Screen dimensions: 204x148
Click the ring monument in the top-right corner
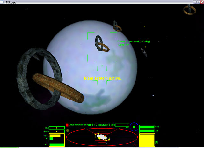189,9
